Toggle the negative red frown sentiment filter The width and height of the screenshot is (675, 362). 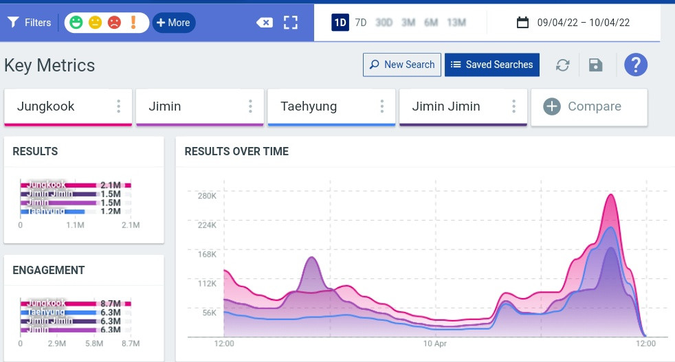pyautogui.click(x=114, y=23)
